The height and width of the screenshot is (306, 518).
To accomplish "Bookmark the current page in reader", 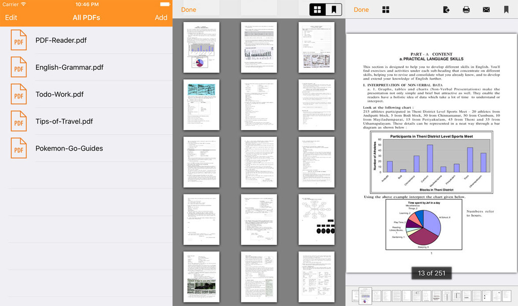I will click(506, 10).
